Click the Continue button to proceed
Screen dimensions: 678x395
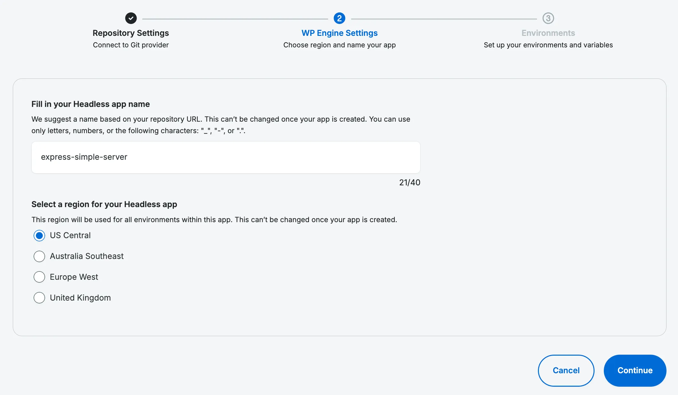pyautogui.click(x=635, y=370)
